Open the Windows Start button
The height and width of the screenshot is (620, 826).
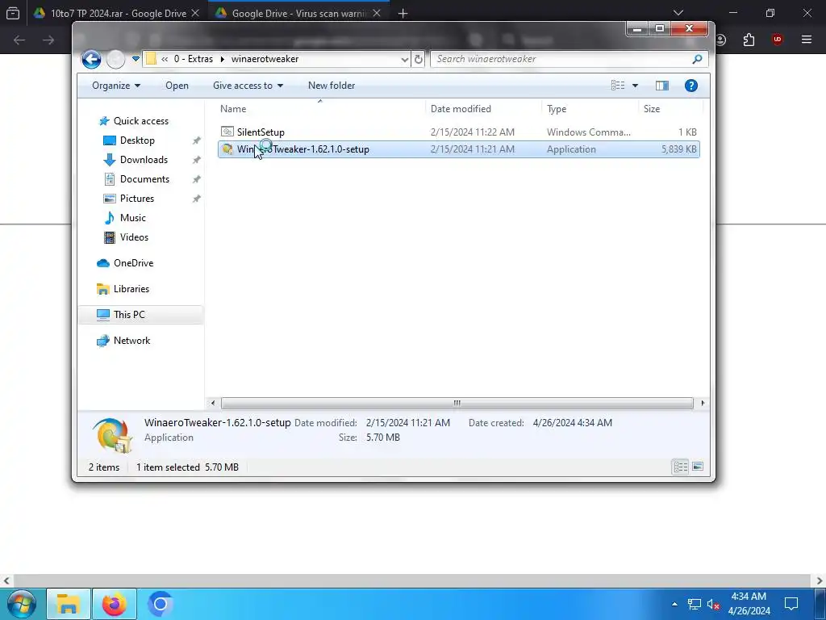click(x=20, y=604)
